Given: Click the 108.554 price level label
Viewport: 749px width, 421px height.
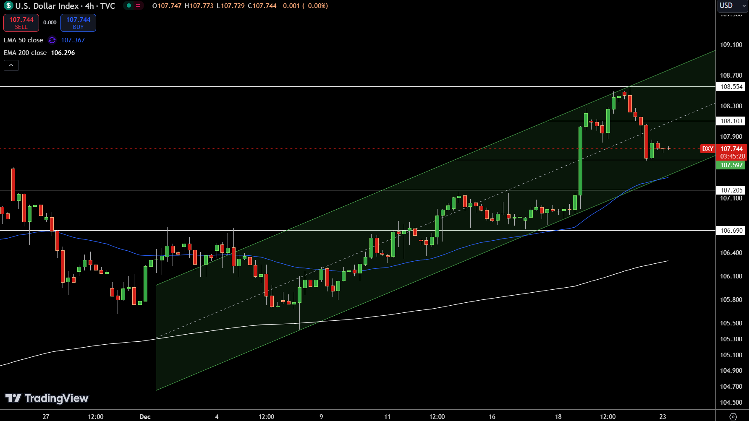Looking at the screenshot, I should (731, 87).
